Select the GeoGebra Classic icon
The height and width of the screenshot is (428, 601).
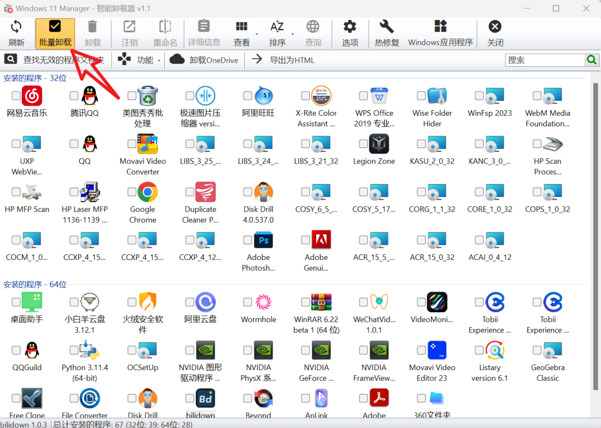pos(553,350)
